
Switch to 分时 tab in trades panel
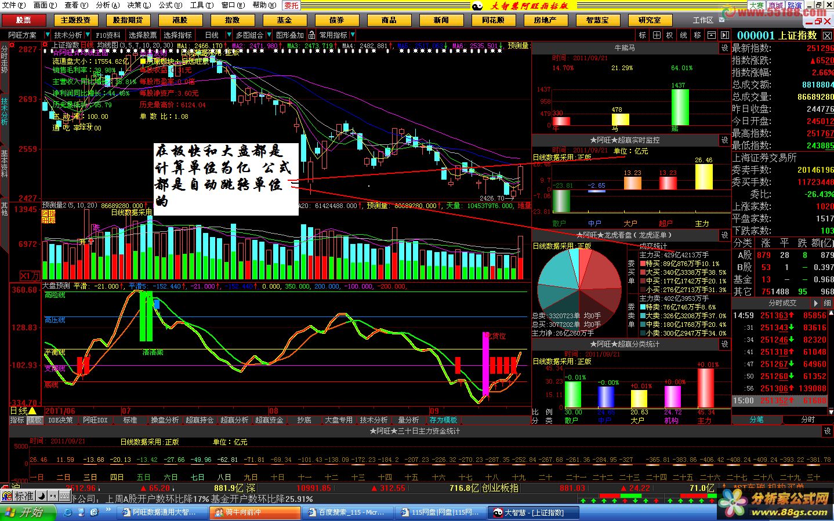point(807,420)
